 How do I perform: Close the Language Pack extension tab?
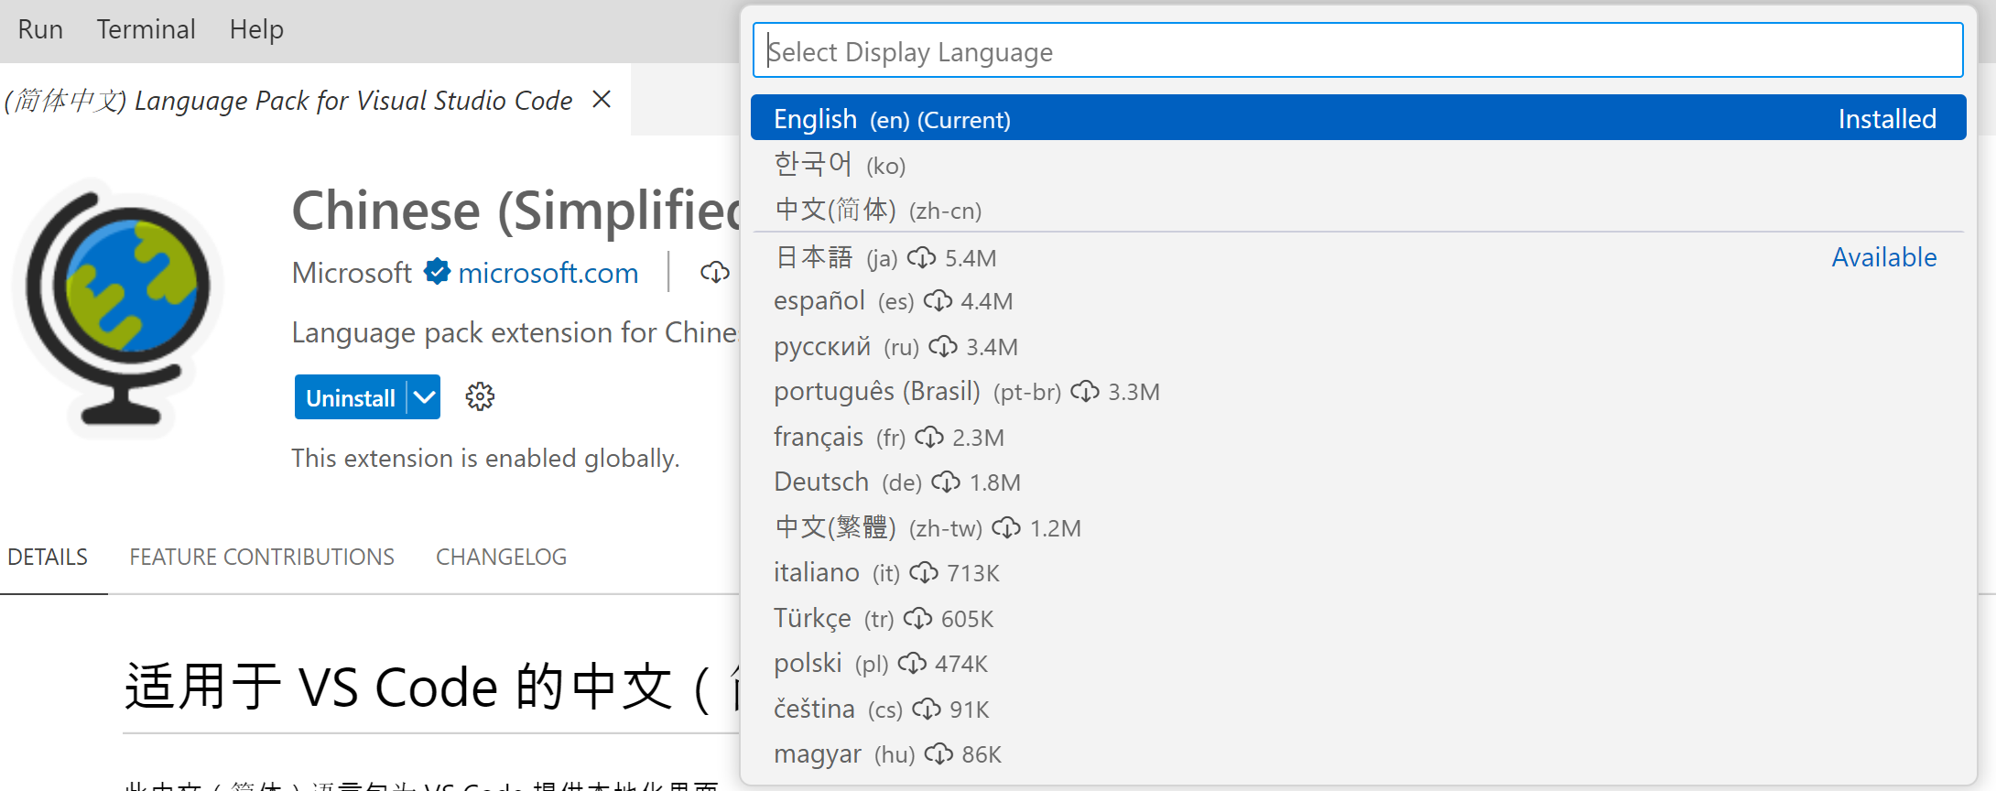coord(602,99)
